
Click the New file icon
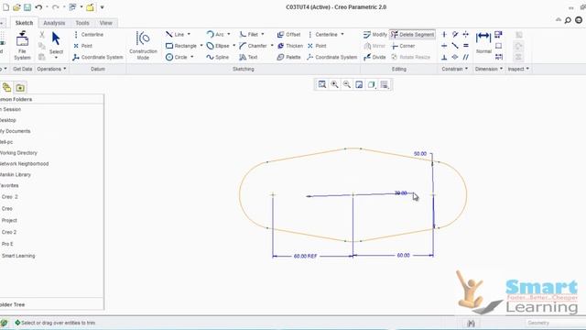pos(6,7)
